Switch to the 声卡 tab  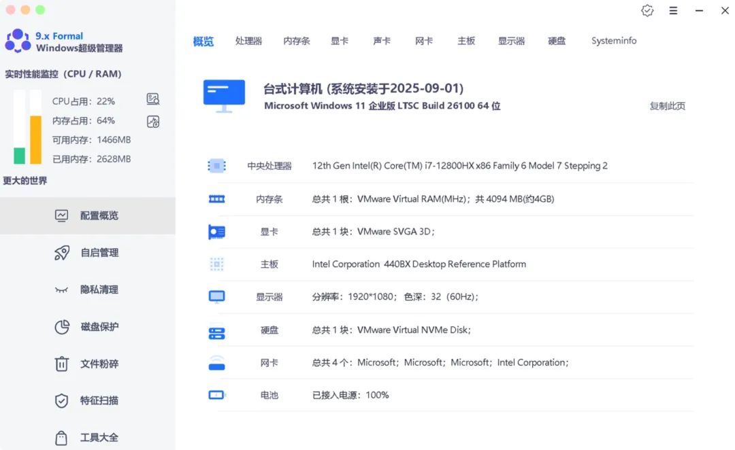382,41
